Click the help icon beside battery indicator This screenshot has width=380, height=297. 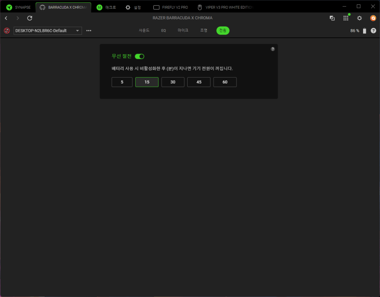pos(373,31)
